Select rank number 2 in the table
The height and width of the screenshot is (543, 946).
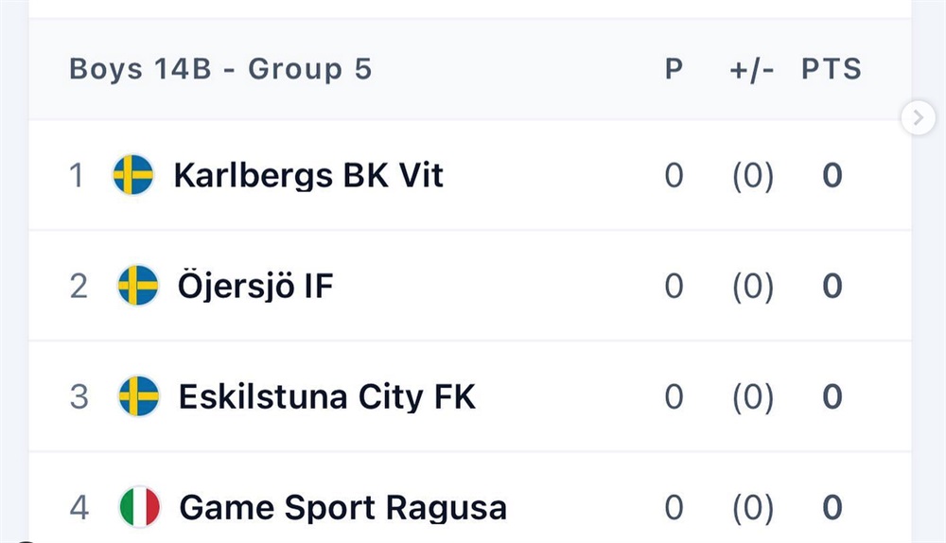(x=79, y=286)
